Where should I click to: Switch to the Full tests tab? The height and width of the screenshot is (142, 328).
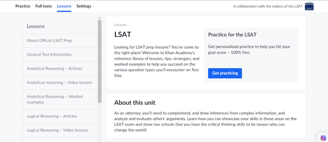[44, 6]
